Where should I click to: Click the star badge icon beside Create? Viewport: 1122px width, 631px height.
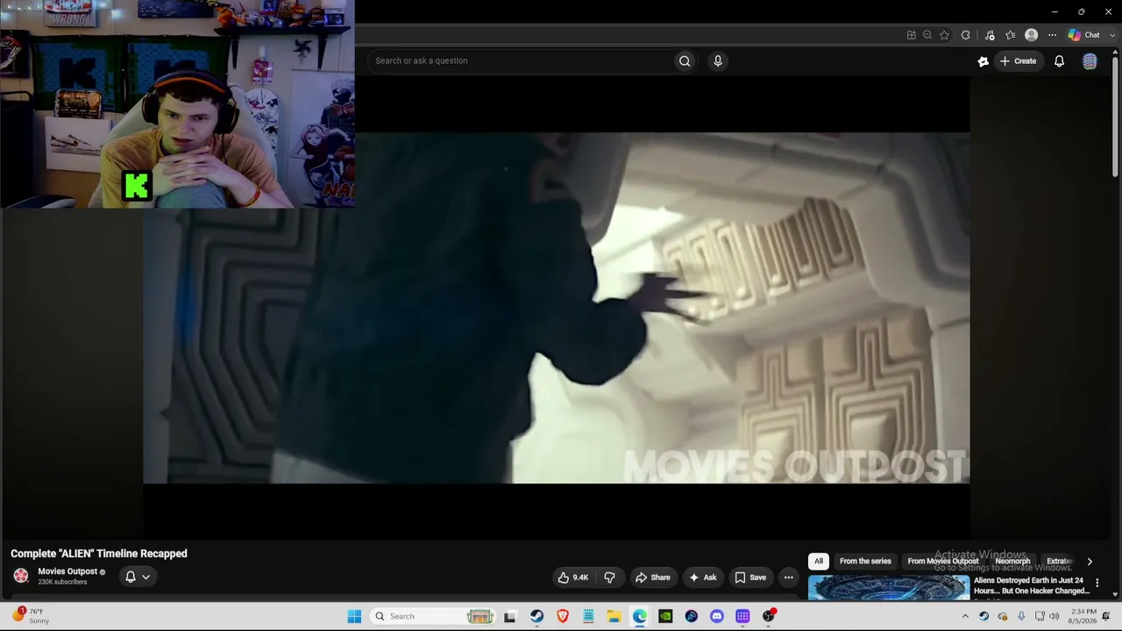click(x=983, y=60)
